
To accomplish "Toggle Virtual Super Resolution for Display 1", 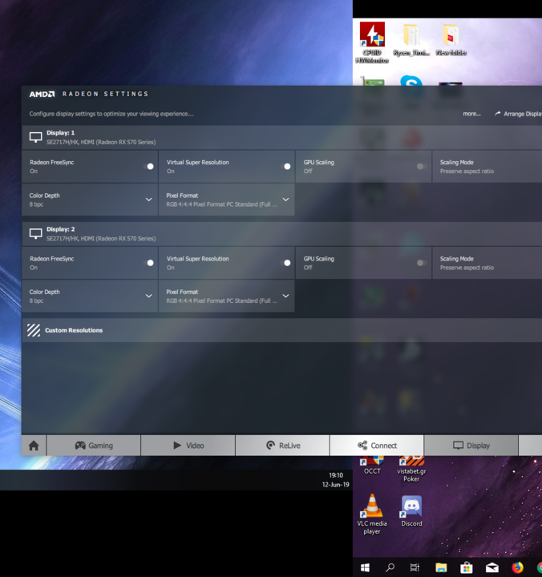I will tap(285, 167).
